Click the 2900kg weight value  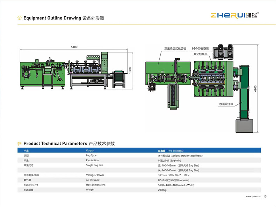tap(162, 190)
